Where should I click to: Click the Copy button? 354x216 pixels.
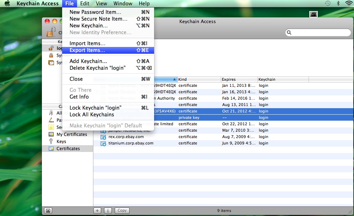pos(122,211)
